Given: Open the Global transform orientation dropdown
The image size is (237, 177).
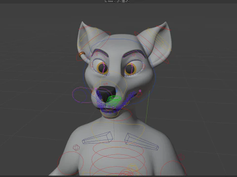Looking at the screenshot, I should pos(110,1).
